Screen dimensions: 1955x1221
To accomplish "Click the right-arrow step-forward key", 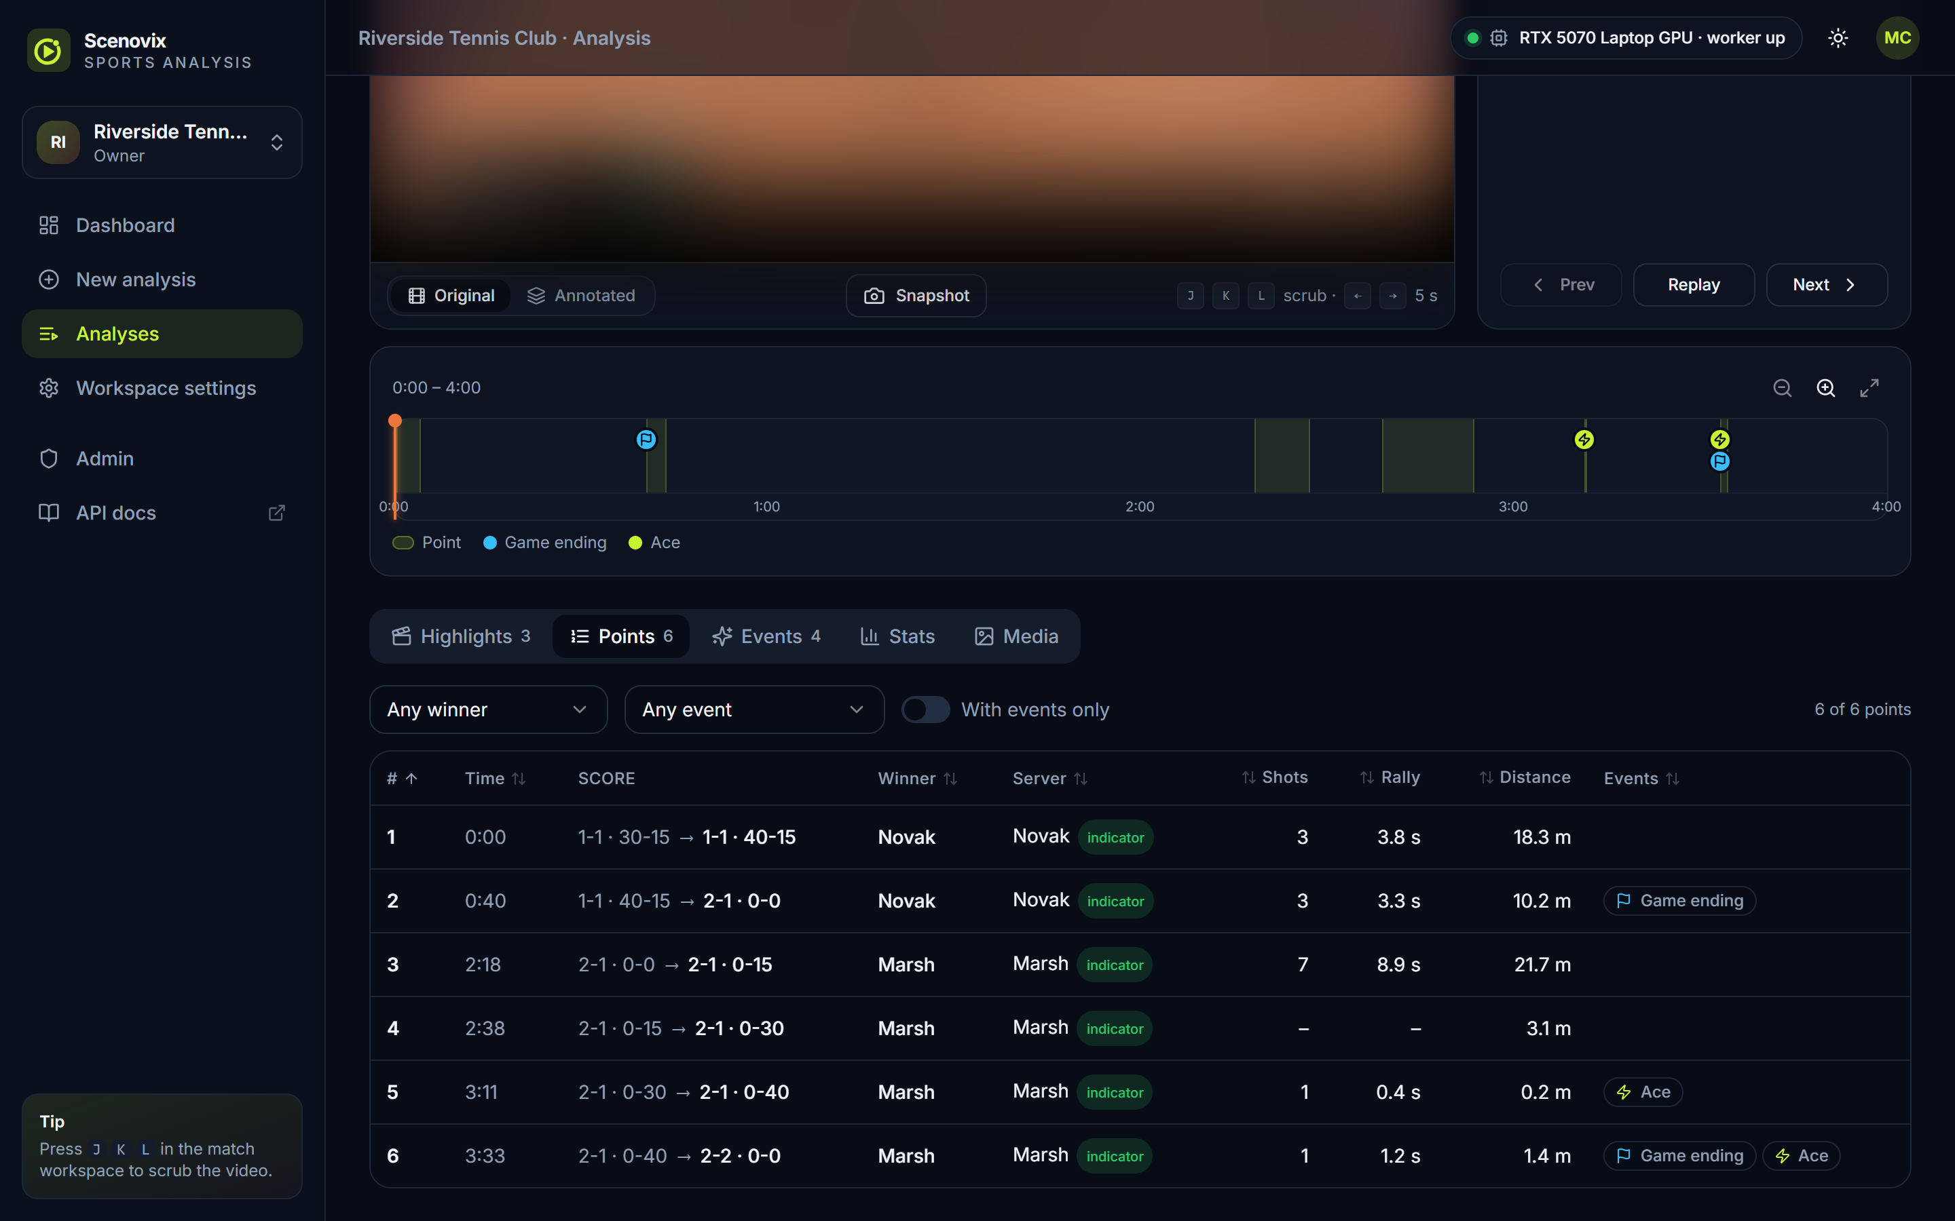I will [1393, 296].
